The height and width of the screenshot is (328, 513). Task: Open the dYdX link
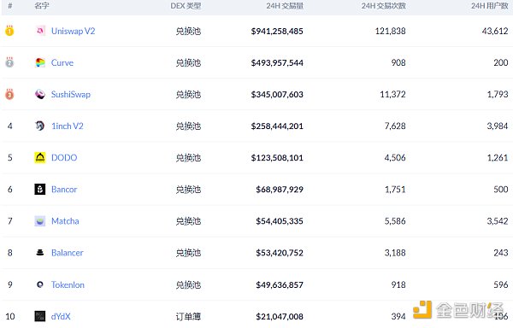(61, 317)
